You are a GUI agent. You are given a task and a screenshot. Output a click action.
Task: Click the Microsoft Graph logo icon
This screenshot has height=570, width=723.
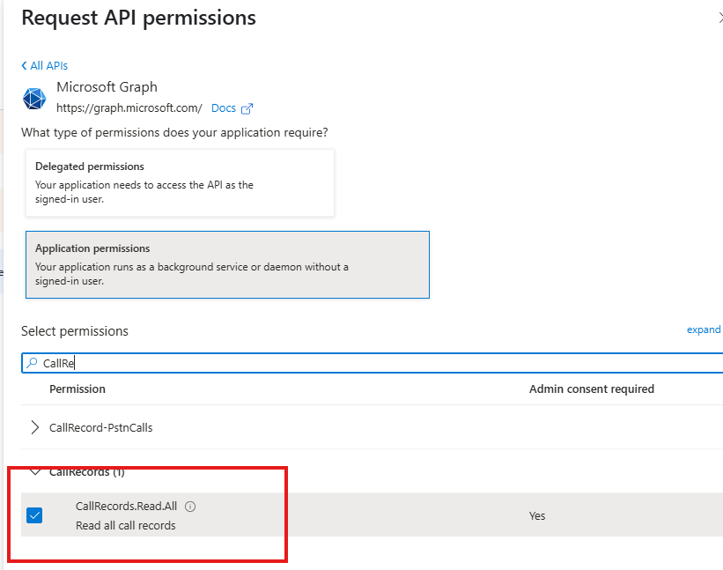[33, 99]
